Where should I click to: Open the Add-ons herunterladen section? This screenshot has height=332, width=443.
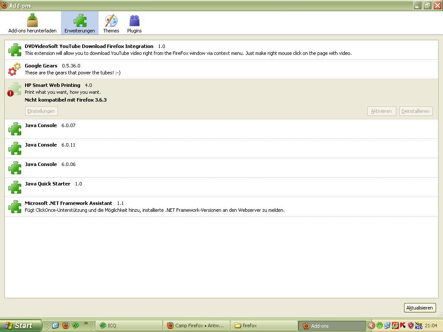point(32,23)
